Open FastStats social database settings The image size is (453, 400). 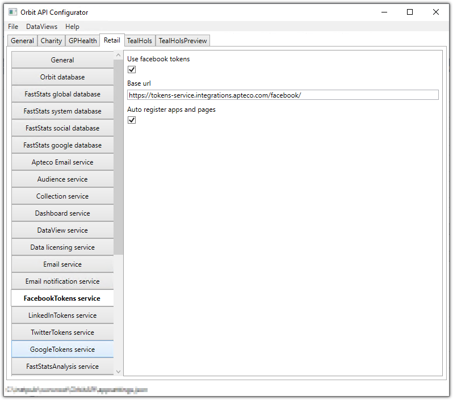click(x=62, y=128)
